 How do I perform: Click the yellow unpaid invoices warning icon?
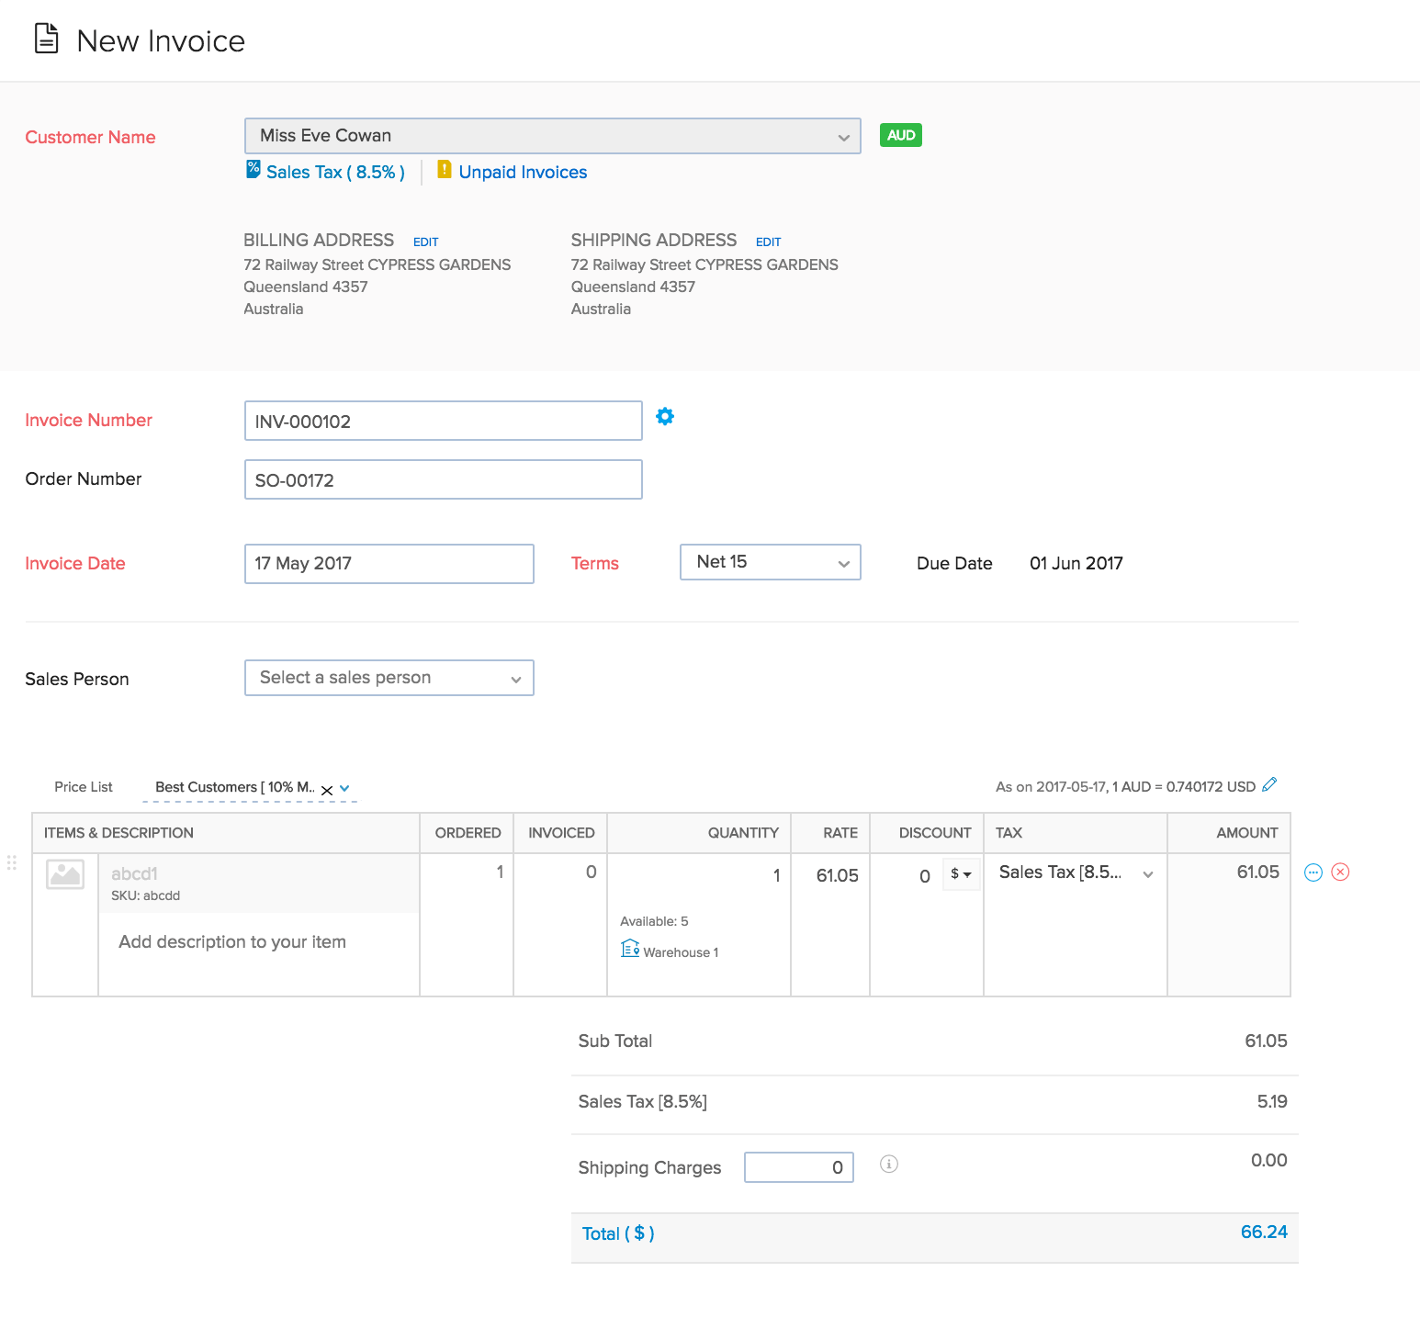click(x=445, y=170)
